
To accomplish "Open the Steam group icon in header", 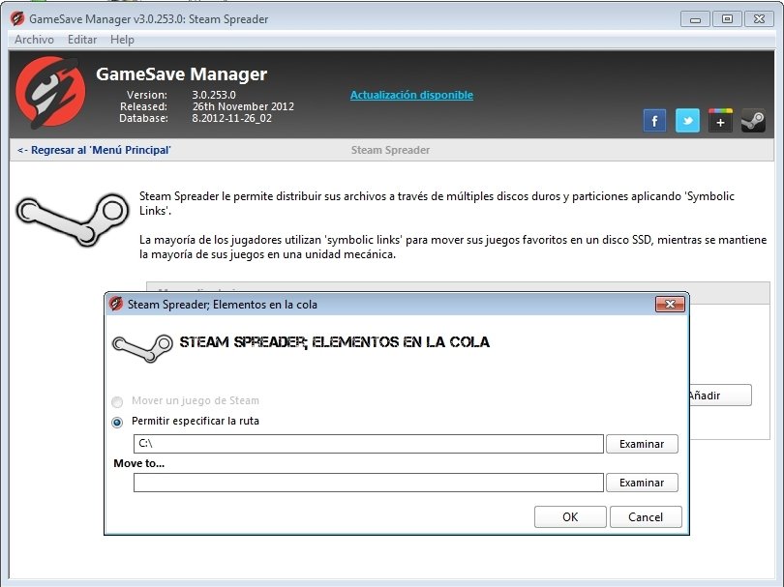I will click(x=753, y=120).
